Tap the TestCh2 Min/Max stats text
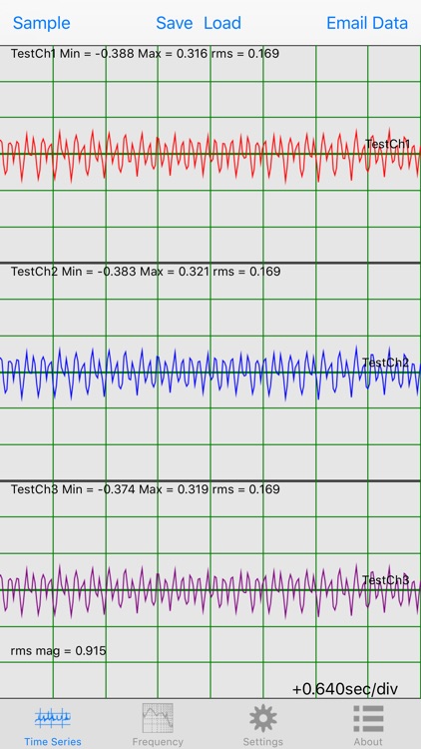This screenshot has height=749, width=421. [x=146, y=272]
